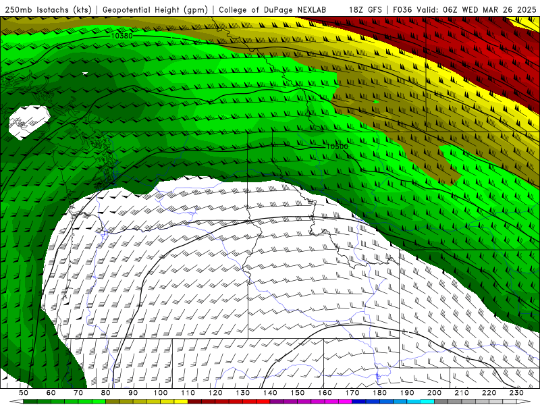The height and width of the screenshot is (405, 540).
Task: Select the dark red swatch starting at 110
Action: tap(195, 402)
